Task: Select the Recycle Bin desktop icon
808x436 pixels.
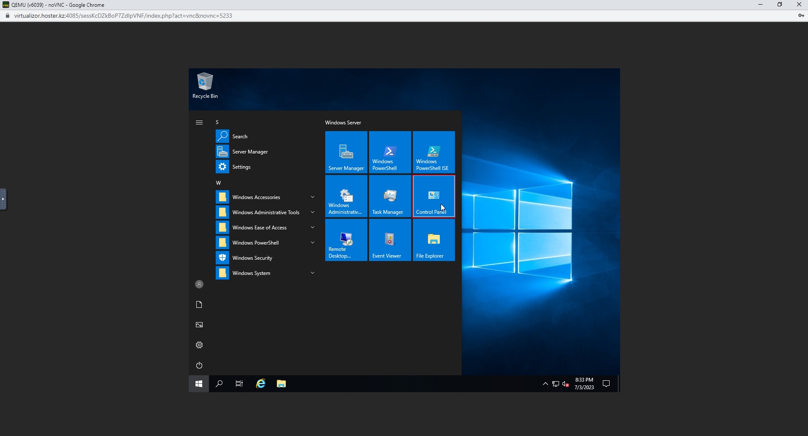Action: tap(205, 86)
